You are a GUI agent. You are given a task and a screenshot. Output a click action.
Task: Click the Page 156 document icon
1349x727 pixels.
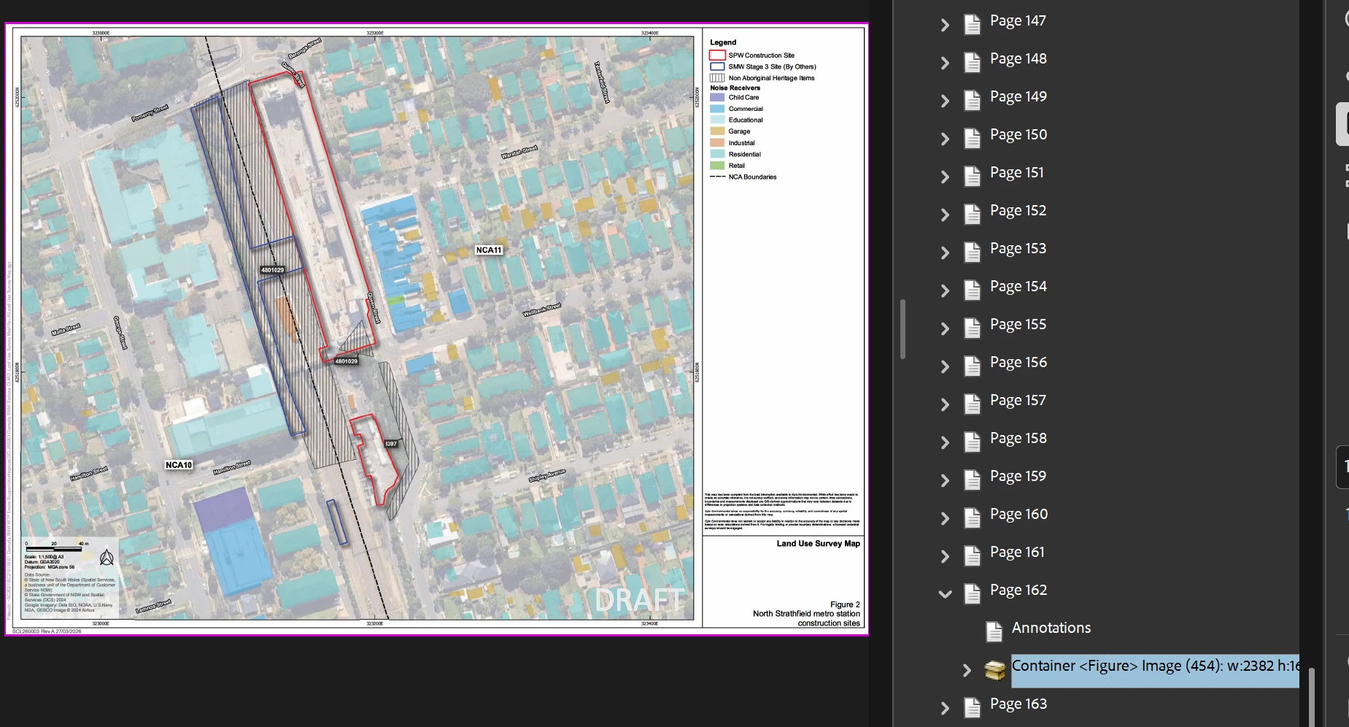[x=972, y=366]
